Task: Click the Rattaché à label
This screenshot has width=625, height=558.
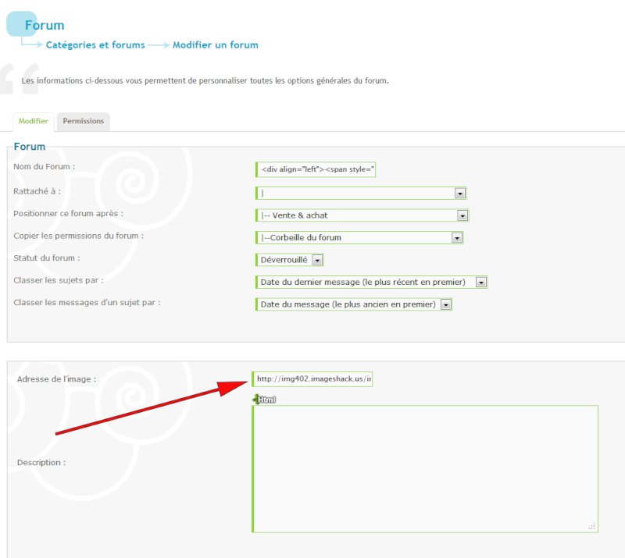Action: (37, 191)
